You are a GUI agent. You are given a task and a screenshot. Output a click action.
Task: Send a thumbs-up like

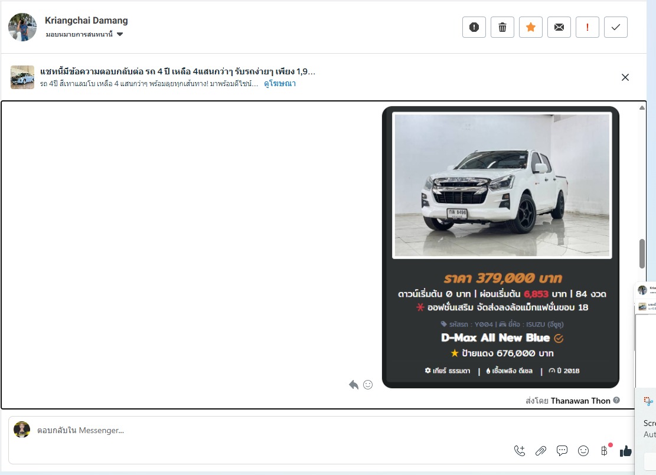pos(626,451)
